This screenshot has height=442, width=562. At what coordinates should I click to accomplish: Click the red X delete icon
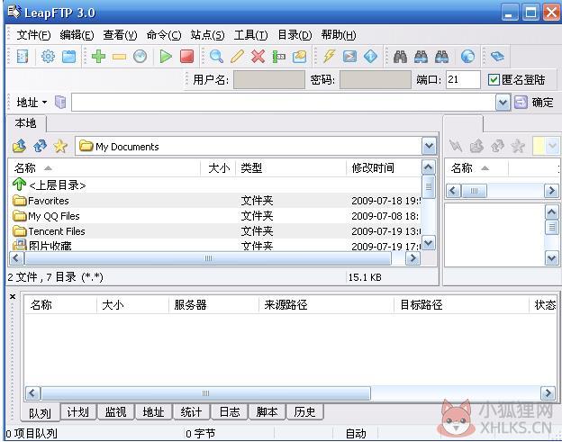click(x=258, y=57)
